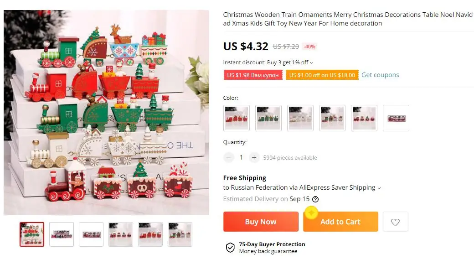Click the estimated delivery help question mark
Screen dimensions: 474x259
tap(315, 199)
